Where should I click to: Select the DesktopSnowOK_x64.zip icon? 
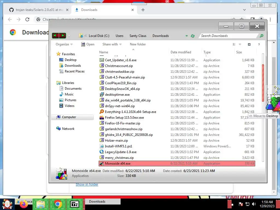coord(102,89)
